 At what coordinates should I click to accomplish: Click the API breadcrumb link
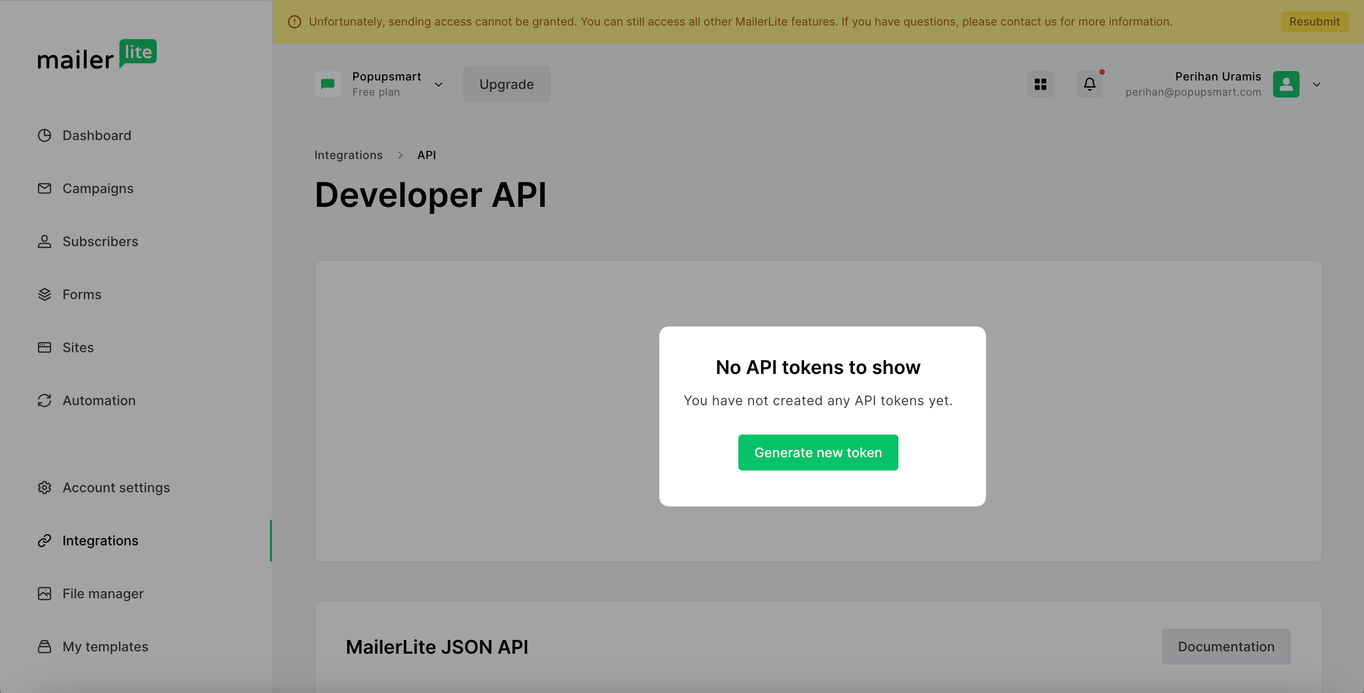(427, 155)
